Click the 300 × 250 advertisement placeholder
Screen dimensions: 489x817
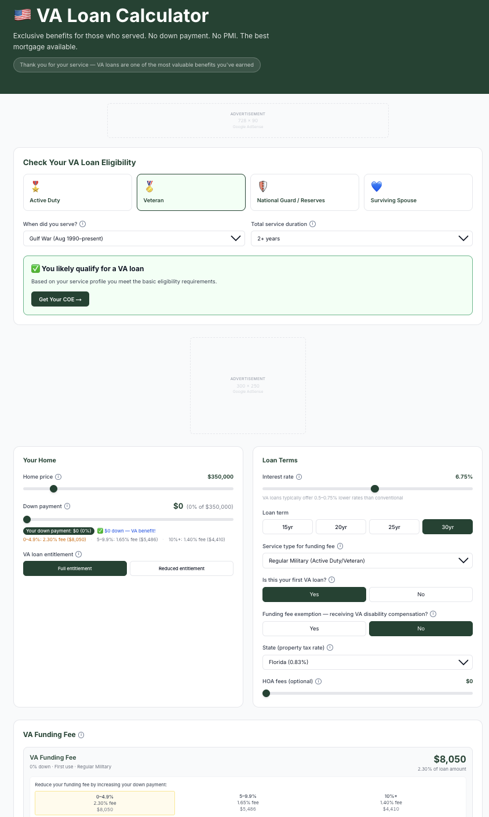[x=248, y=385]
